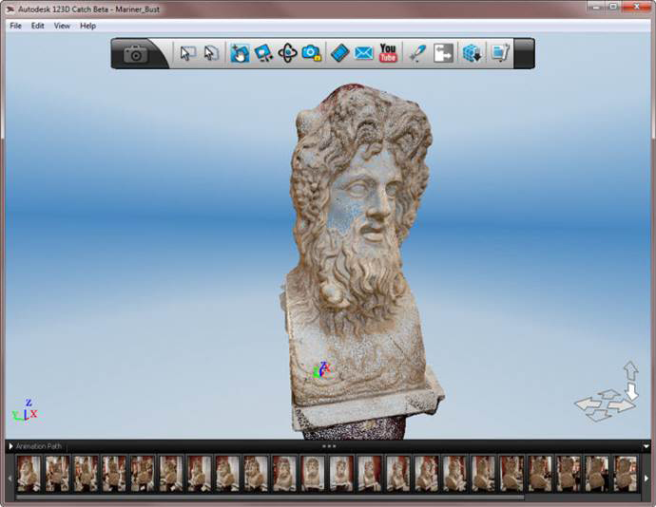This screenshot has width=656, height=507.
Task: Share the model via email envelope icon
Action: tap(364, 54)
